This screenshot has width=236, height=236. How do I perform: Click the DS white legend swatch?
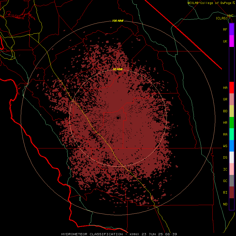tap(232, 157)
